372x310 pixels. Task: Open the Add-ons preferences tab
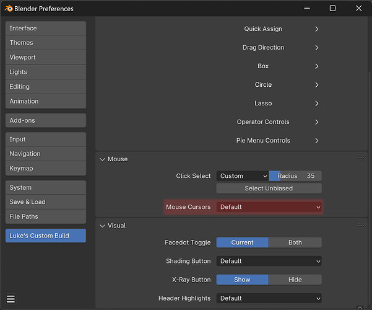point(46,120)
